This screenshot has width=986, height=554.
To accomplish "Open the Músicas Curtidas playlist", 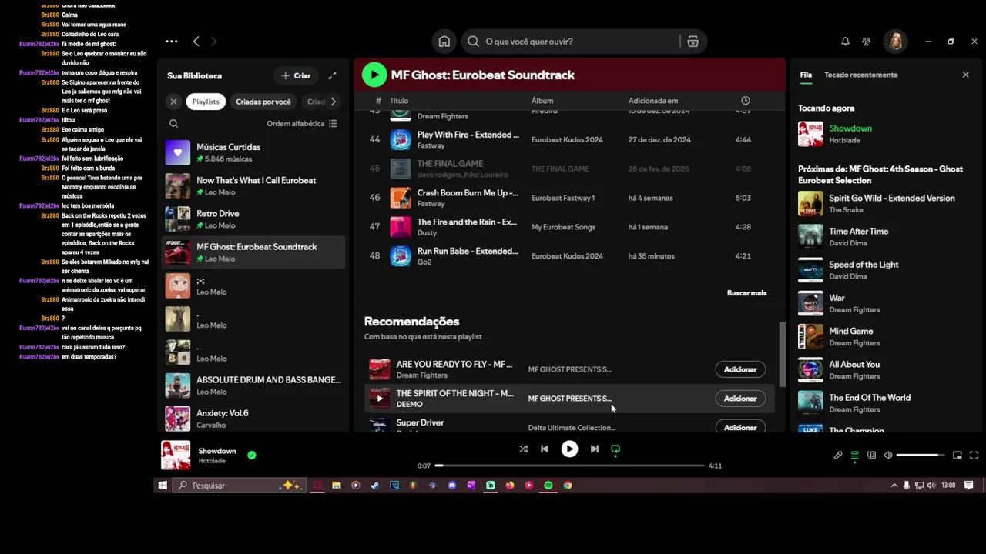I will click(x=254, y=152).
